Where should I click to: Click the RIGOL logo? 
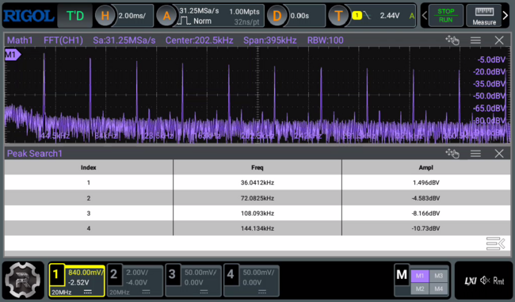point(29,16)
